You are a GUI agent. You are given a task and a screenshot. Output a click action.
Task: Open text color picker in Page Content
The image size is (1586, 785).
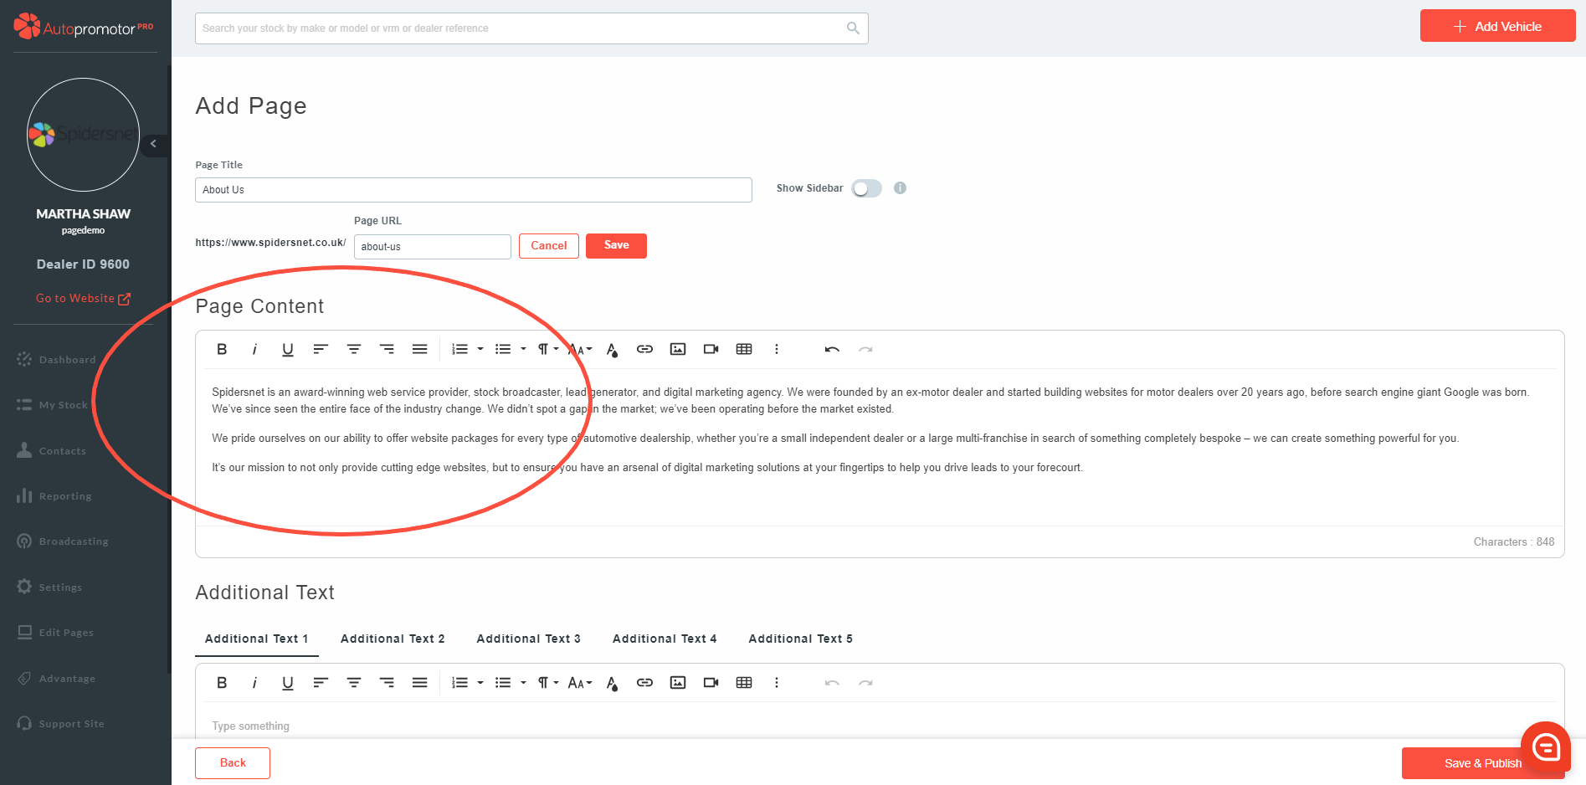[x=612, y=350]
